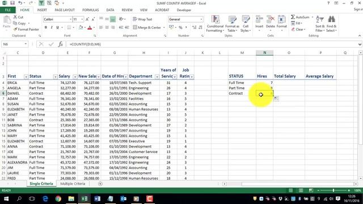The height and width of the screenshot is (204, 363).
Task: Open the font color red A swatch
Action: click(90, 28)
